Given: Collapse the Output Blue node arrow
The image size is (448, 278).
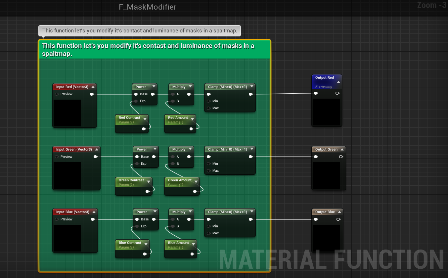Looking at the screenshot, I should 339,212.
